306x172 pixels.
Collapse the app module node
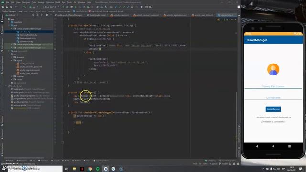click(6, 19)
